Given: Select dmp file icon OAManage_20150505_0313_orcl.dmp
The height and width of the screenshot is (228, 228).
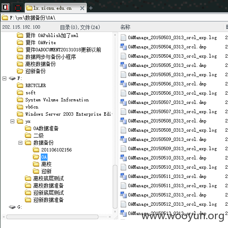Looking at the screenshot, I should pos(123,65).
